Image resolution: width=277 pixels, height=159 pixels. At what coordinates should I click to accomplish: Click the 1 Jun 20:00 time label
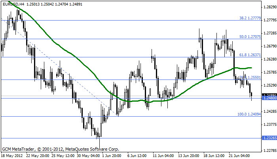coord(112,156)
